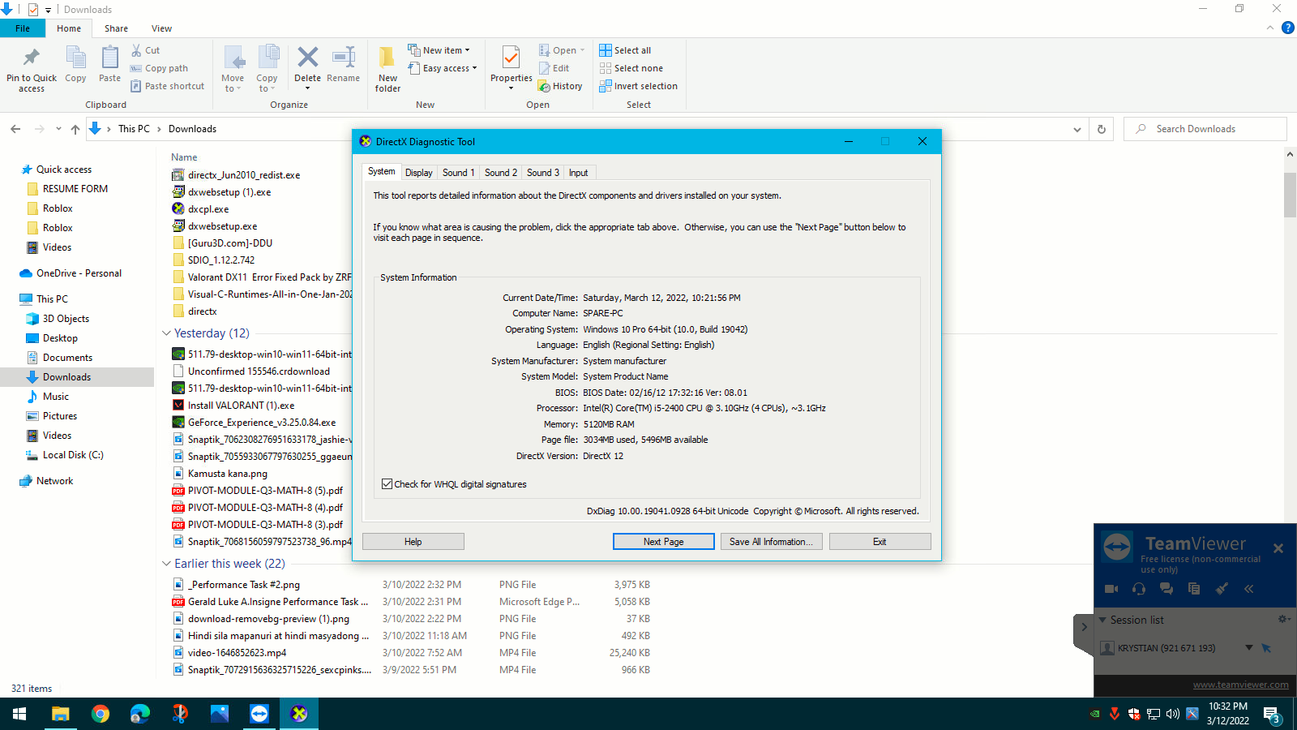Click the Name column header
This screenshot has width=1297, height=730.
pos(184,157)
